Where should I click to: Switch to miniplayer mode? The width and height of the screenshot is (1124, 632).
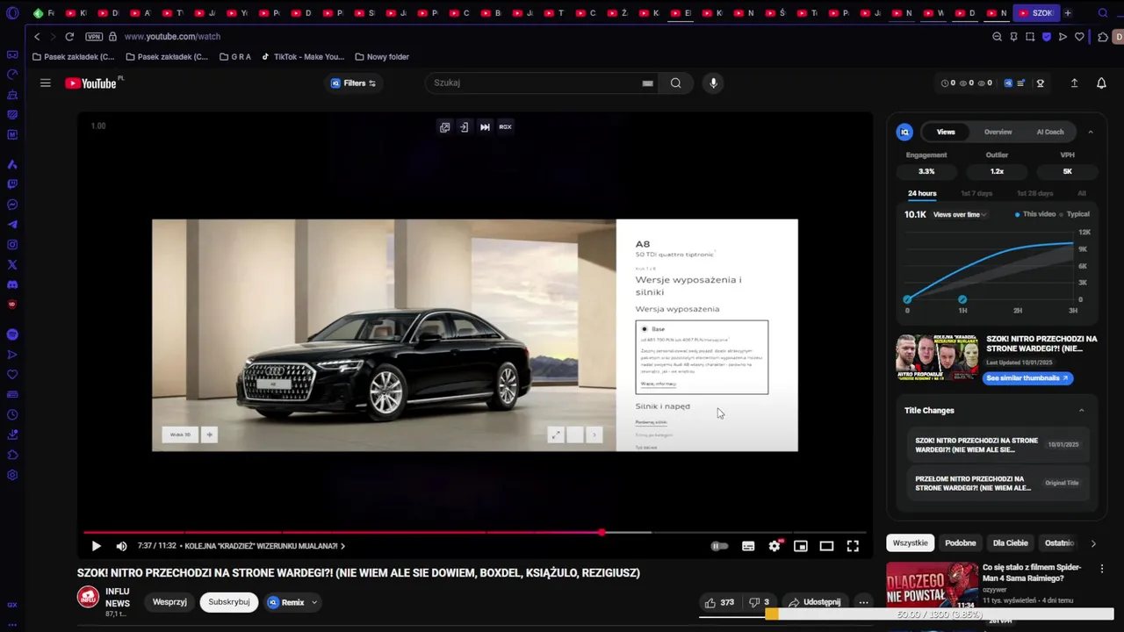[801, 546]
